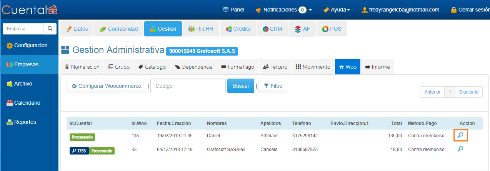Click the 1753 document badge
Screen dimensions: 490x171
[79, 151]
